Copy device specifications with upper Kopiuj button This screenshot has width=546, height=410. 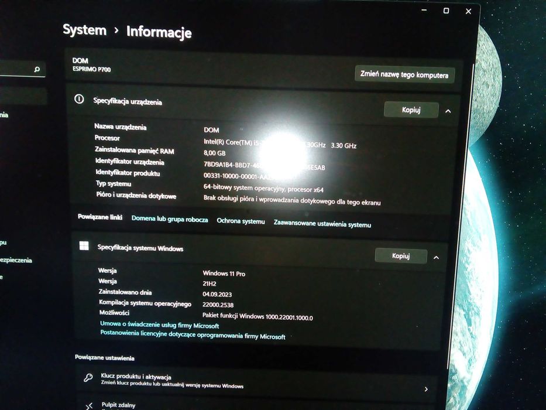pyautogui.click(x=411, y=110)
